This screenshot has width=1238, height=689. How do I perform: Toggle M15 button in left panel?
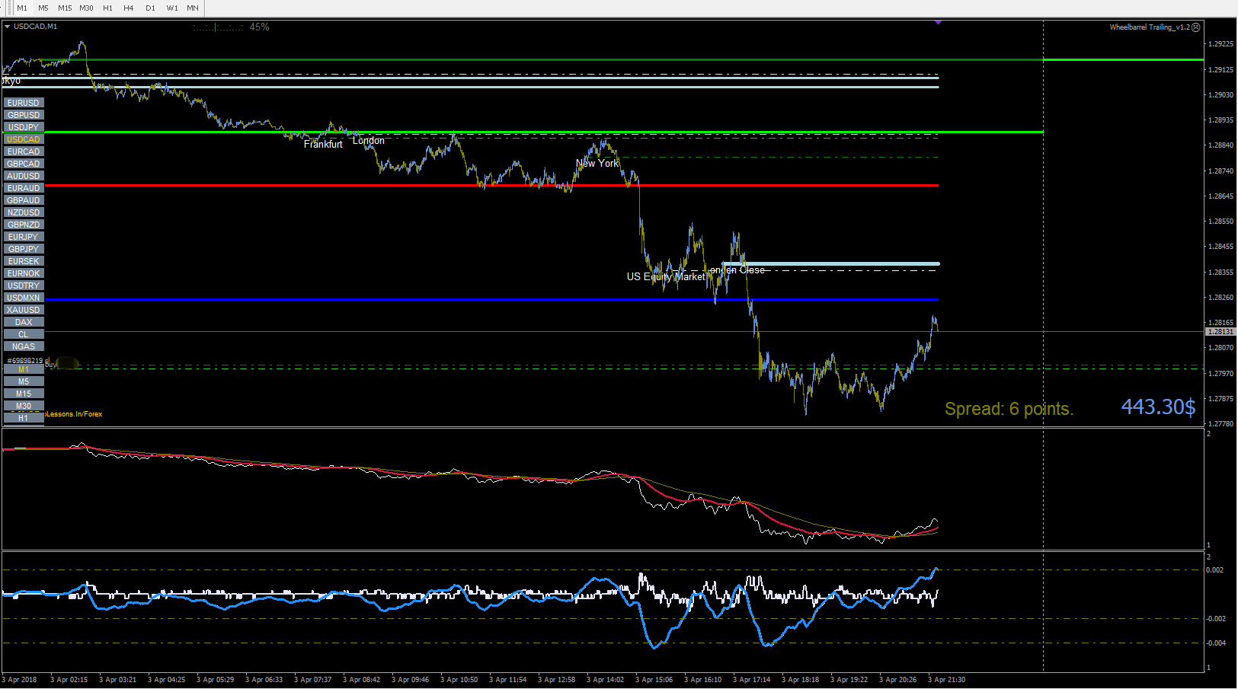(24, 394)
